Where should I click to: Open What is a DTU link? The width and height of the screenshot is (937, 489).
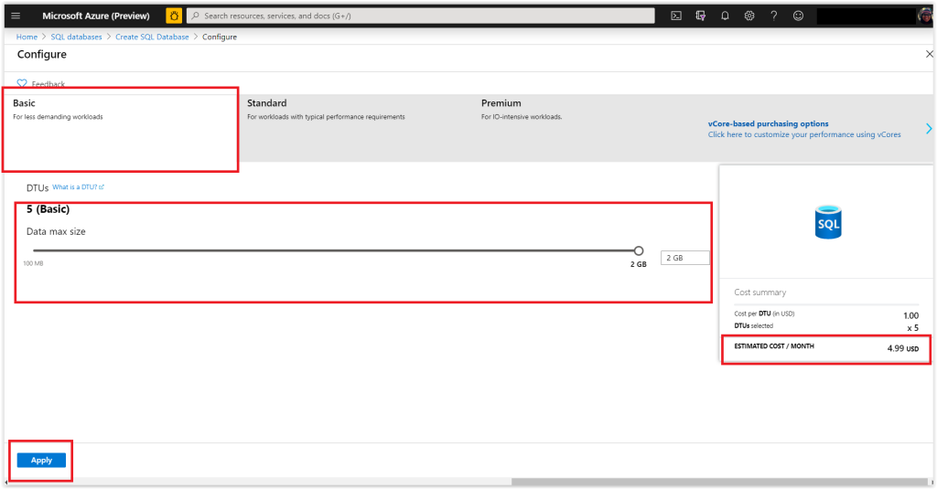tap(79, 187)
